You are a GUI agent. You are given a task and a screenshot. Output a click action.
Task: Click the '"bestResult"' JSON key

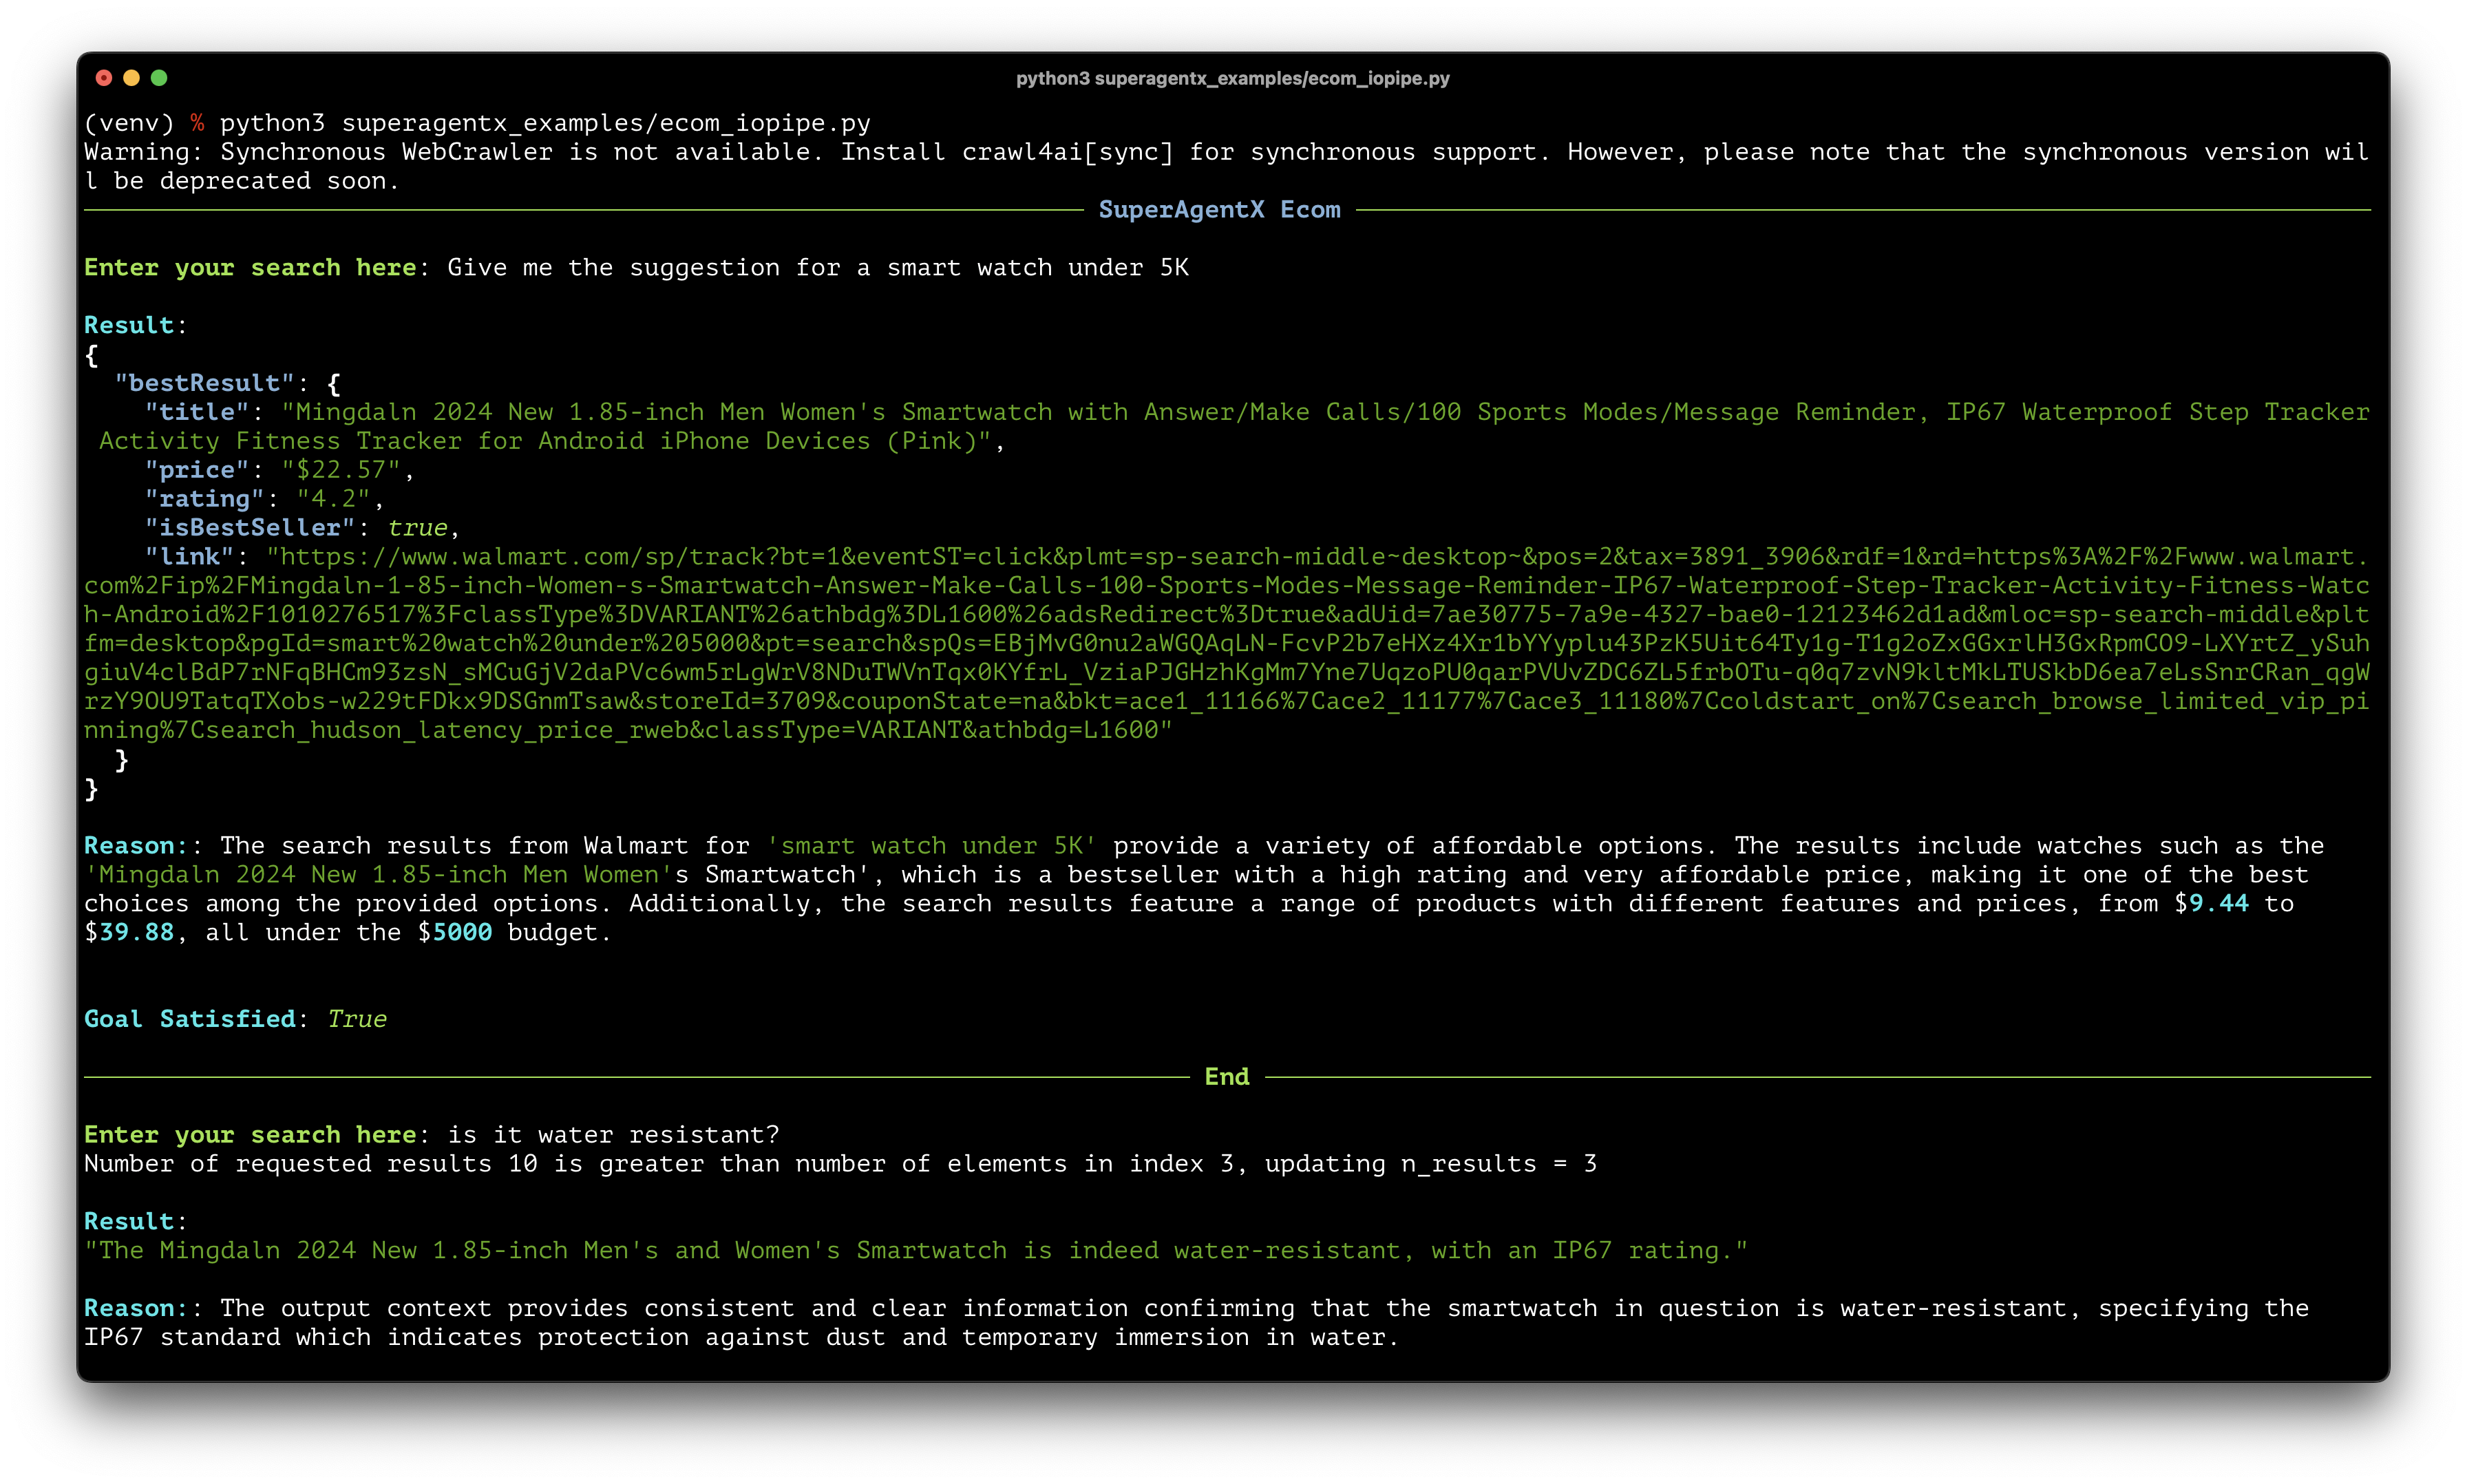pyautogui.click(x=204, y=383)
